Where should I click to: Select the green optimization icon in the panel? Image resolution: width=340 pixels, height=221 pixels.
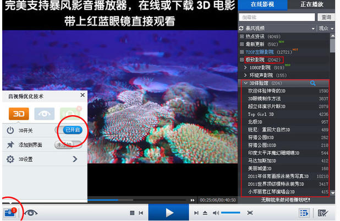pos(70,114)
